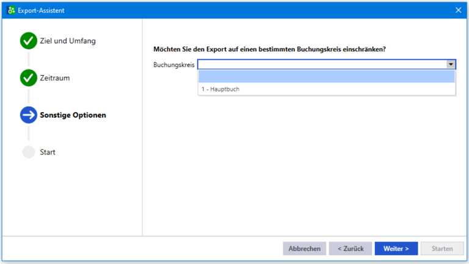Collapse the Buchungskreis dropdown arrow
This screenshot has width=469, height=264.
click(451, 64)
